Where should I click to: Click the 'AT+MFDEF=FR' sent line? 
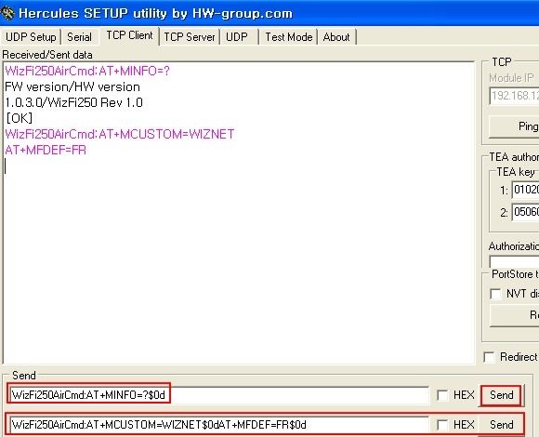(46, 150)
